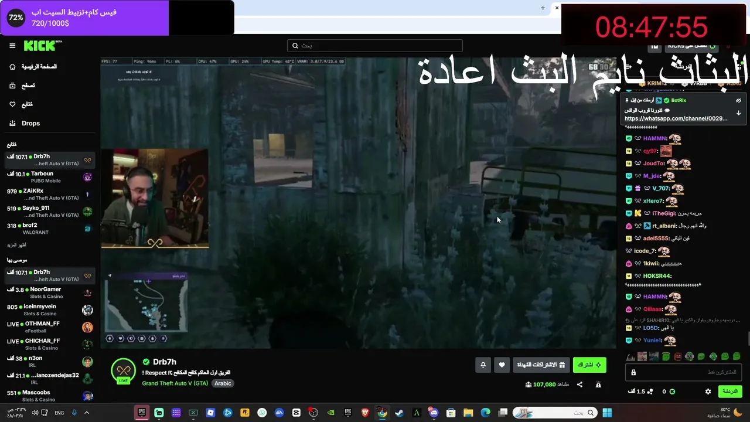Open the microphone indicator in the system tray
750x422 pixels.
74,413
